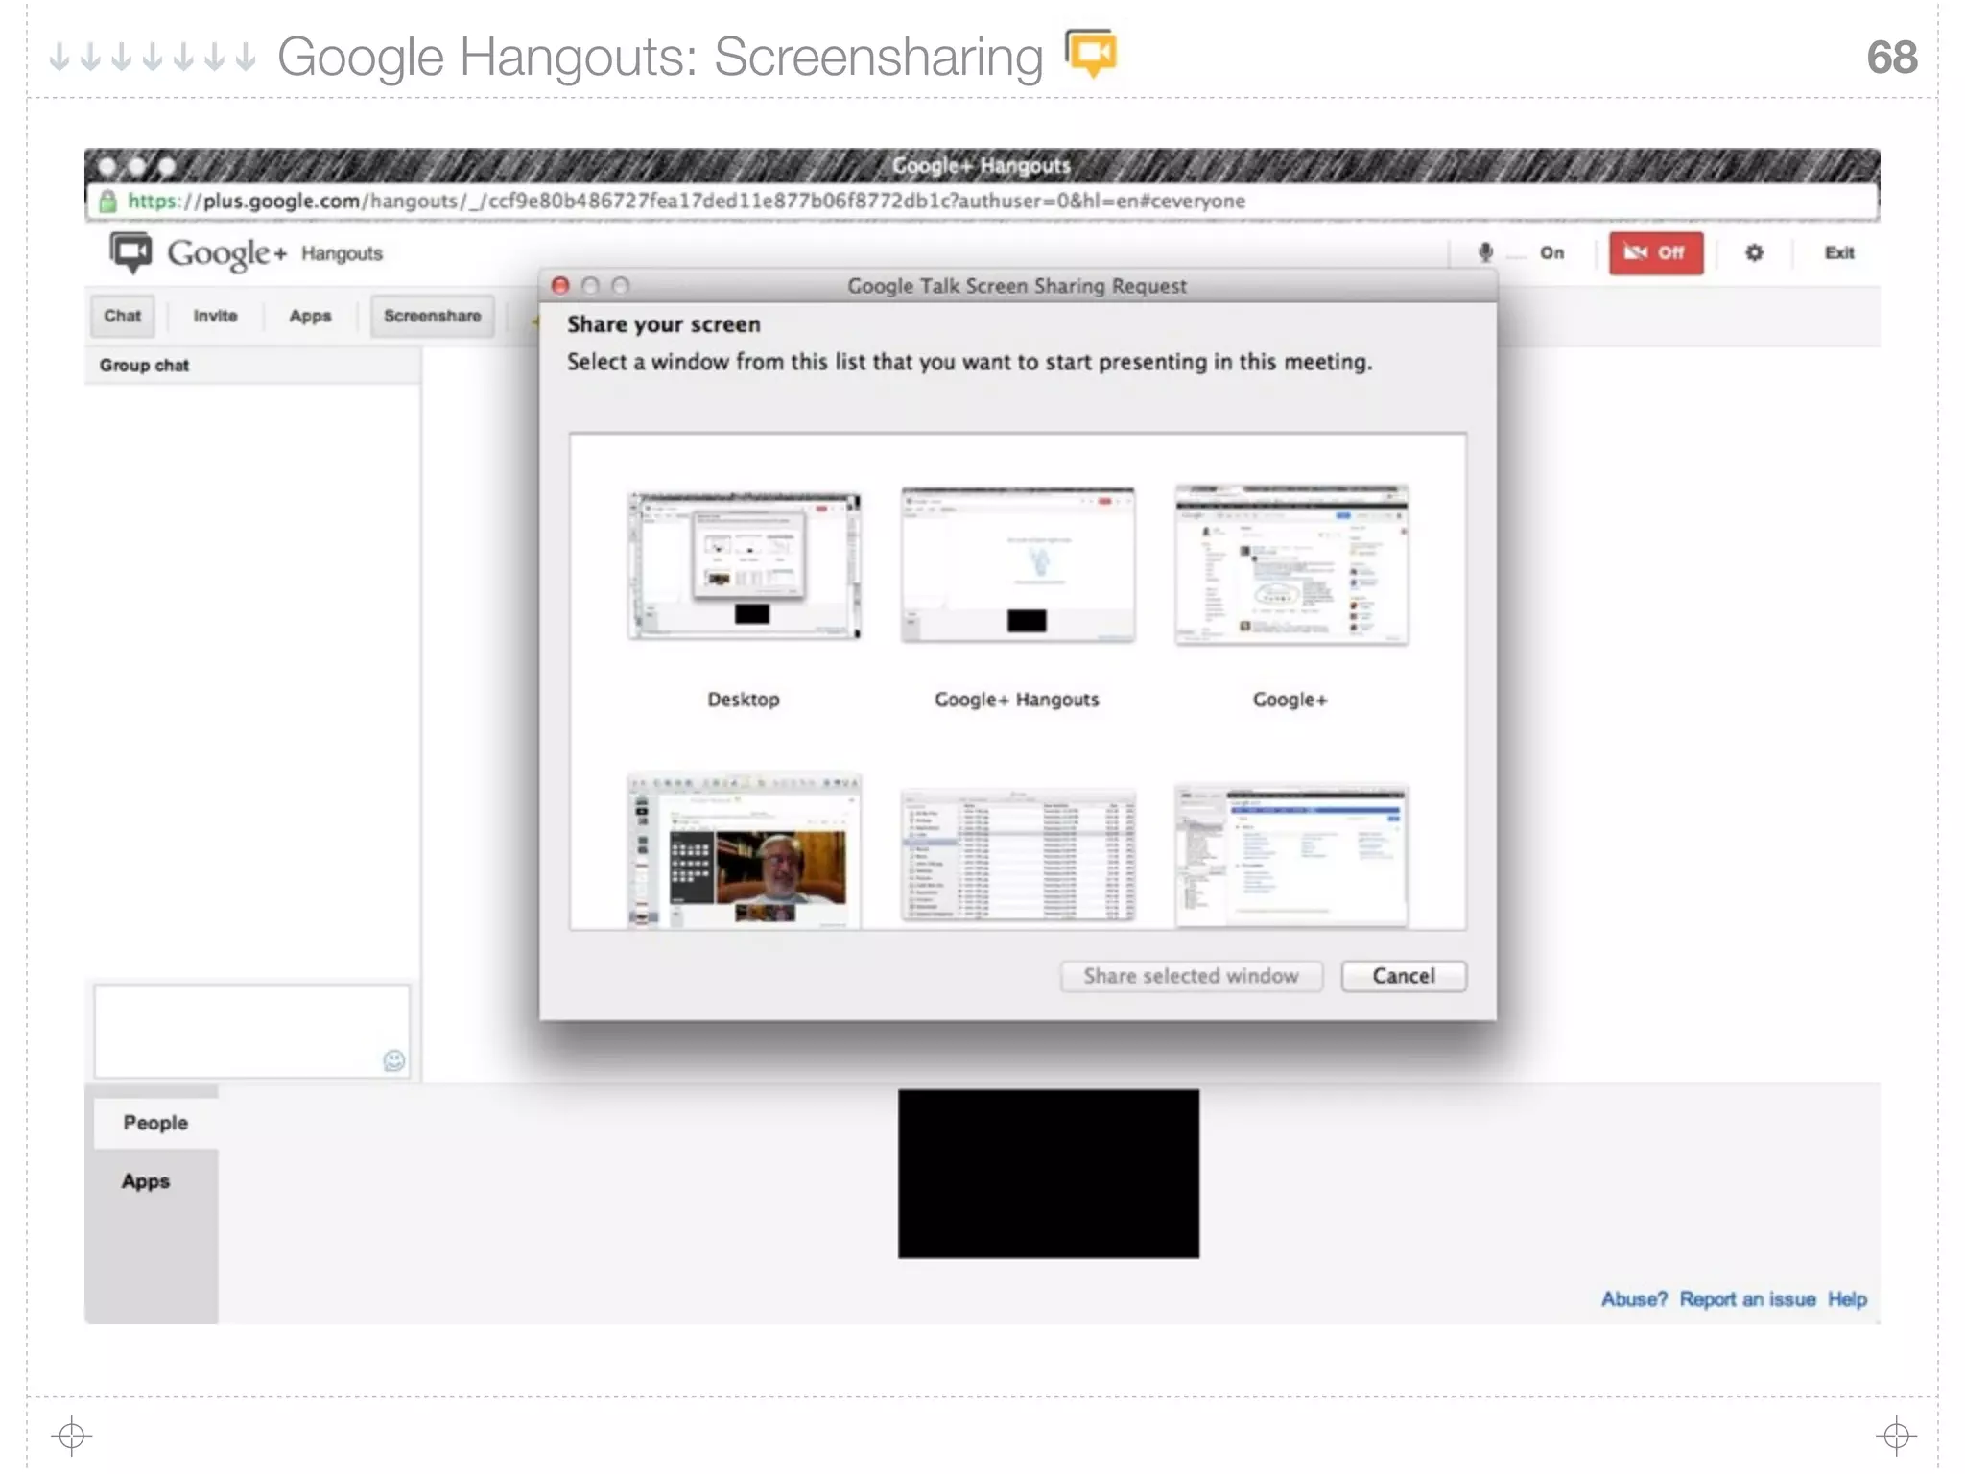Viewport: 1965px width, 1474px height.
Task: Select the Apps side tab at bottom
Action: pos(146,1181)
